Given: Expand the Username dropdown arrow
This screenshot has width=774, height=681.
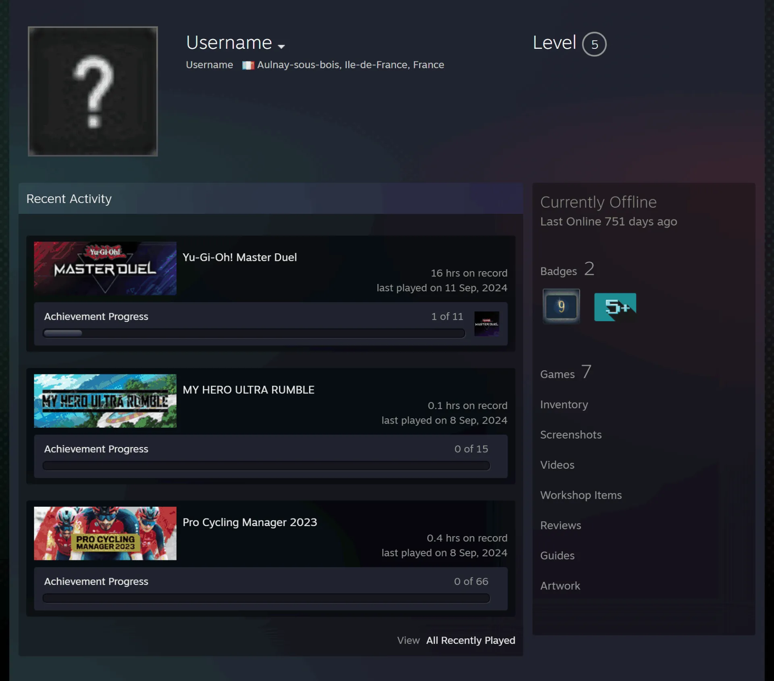Looking at the screenshot, I should 281,46.
